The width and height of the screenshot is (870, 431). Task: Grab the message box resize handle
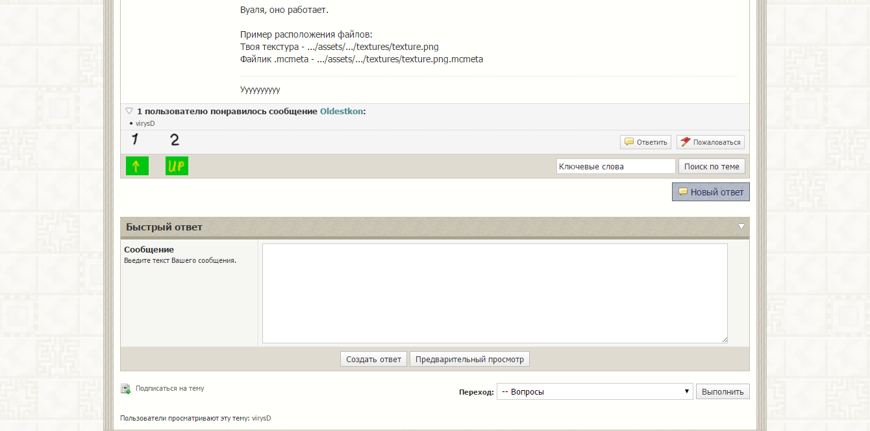pyautogui.click(x=724, y=339)
